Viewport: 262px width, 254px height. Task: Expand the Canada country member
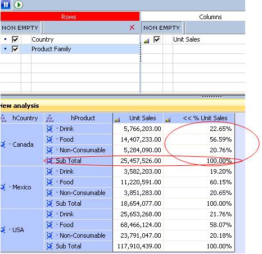click(x=3, y=144)
